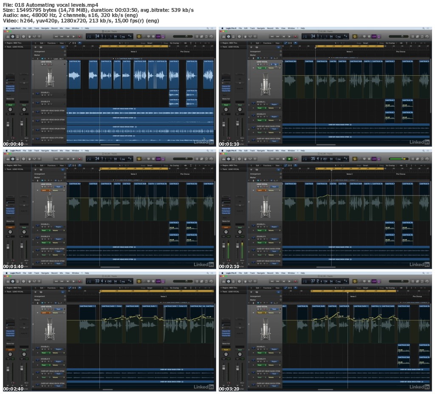The height and width of the screenshot is (394, 435).
Task: Adjust left channel volume fader in 00:02:10 frame
Action: coord(224,245)
